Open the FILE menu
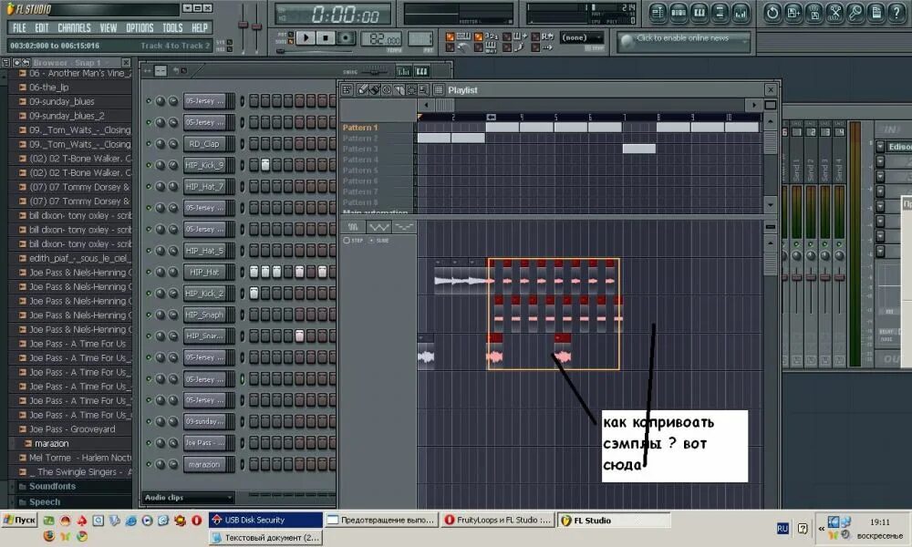912x547 pixels. [19, 27]
